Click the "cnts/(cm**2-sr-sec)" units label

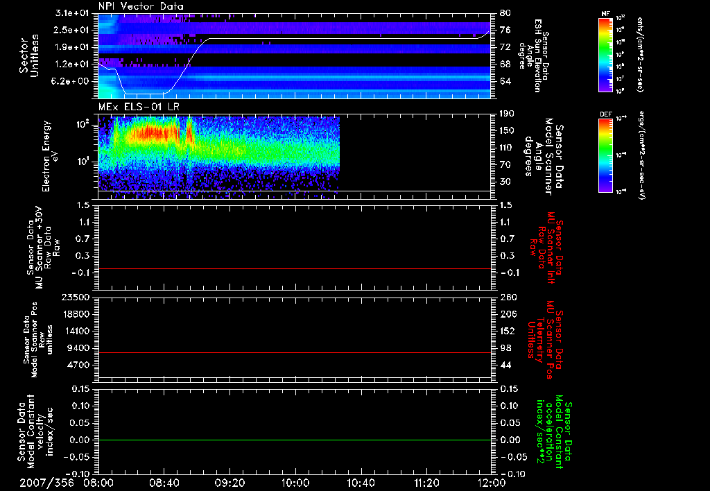point(639,55)
